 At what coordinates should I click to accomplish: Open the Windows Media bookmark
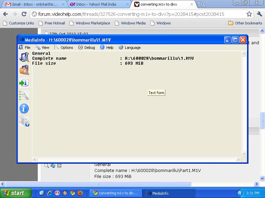[x=130, y=23]
